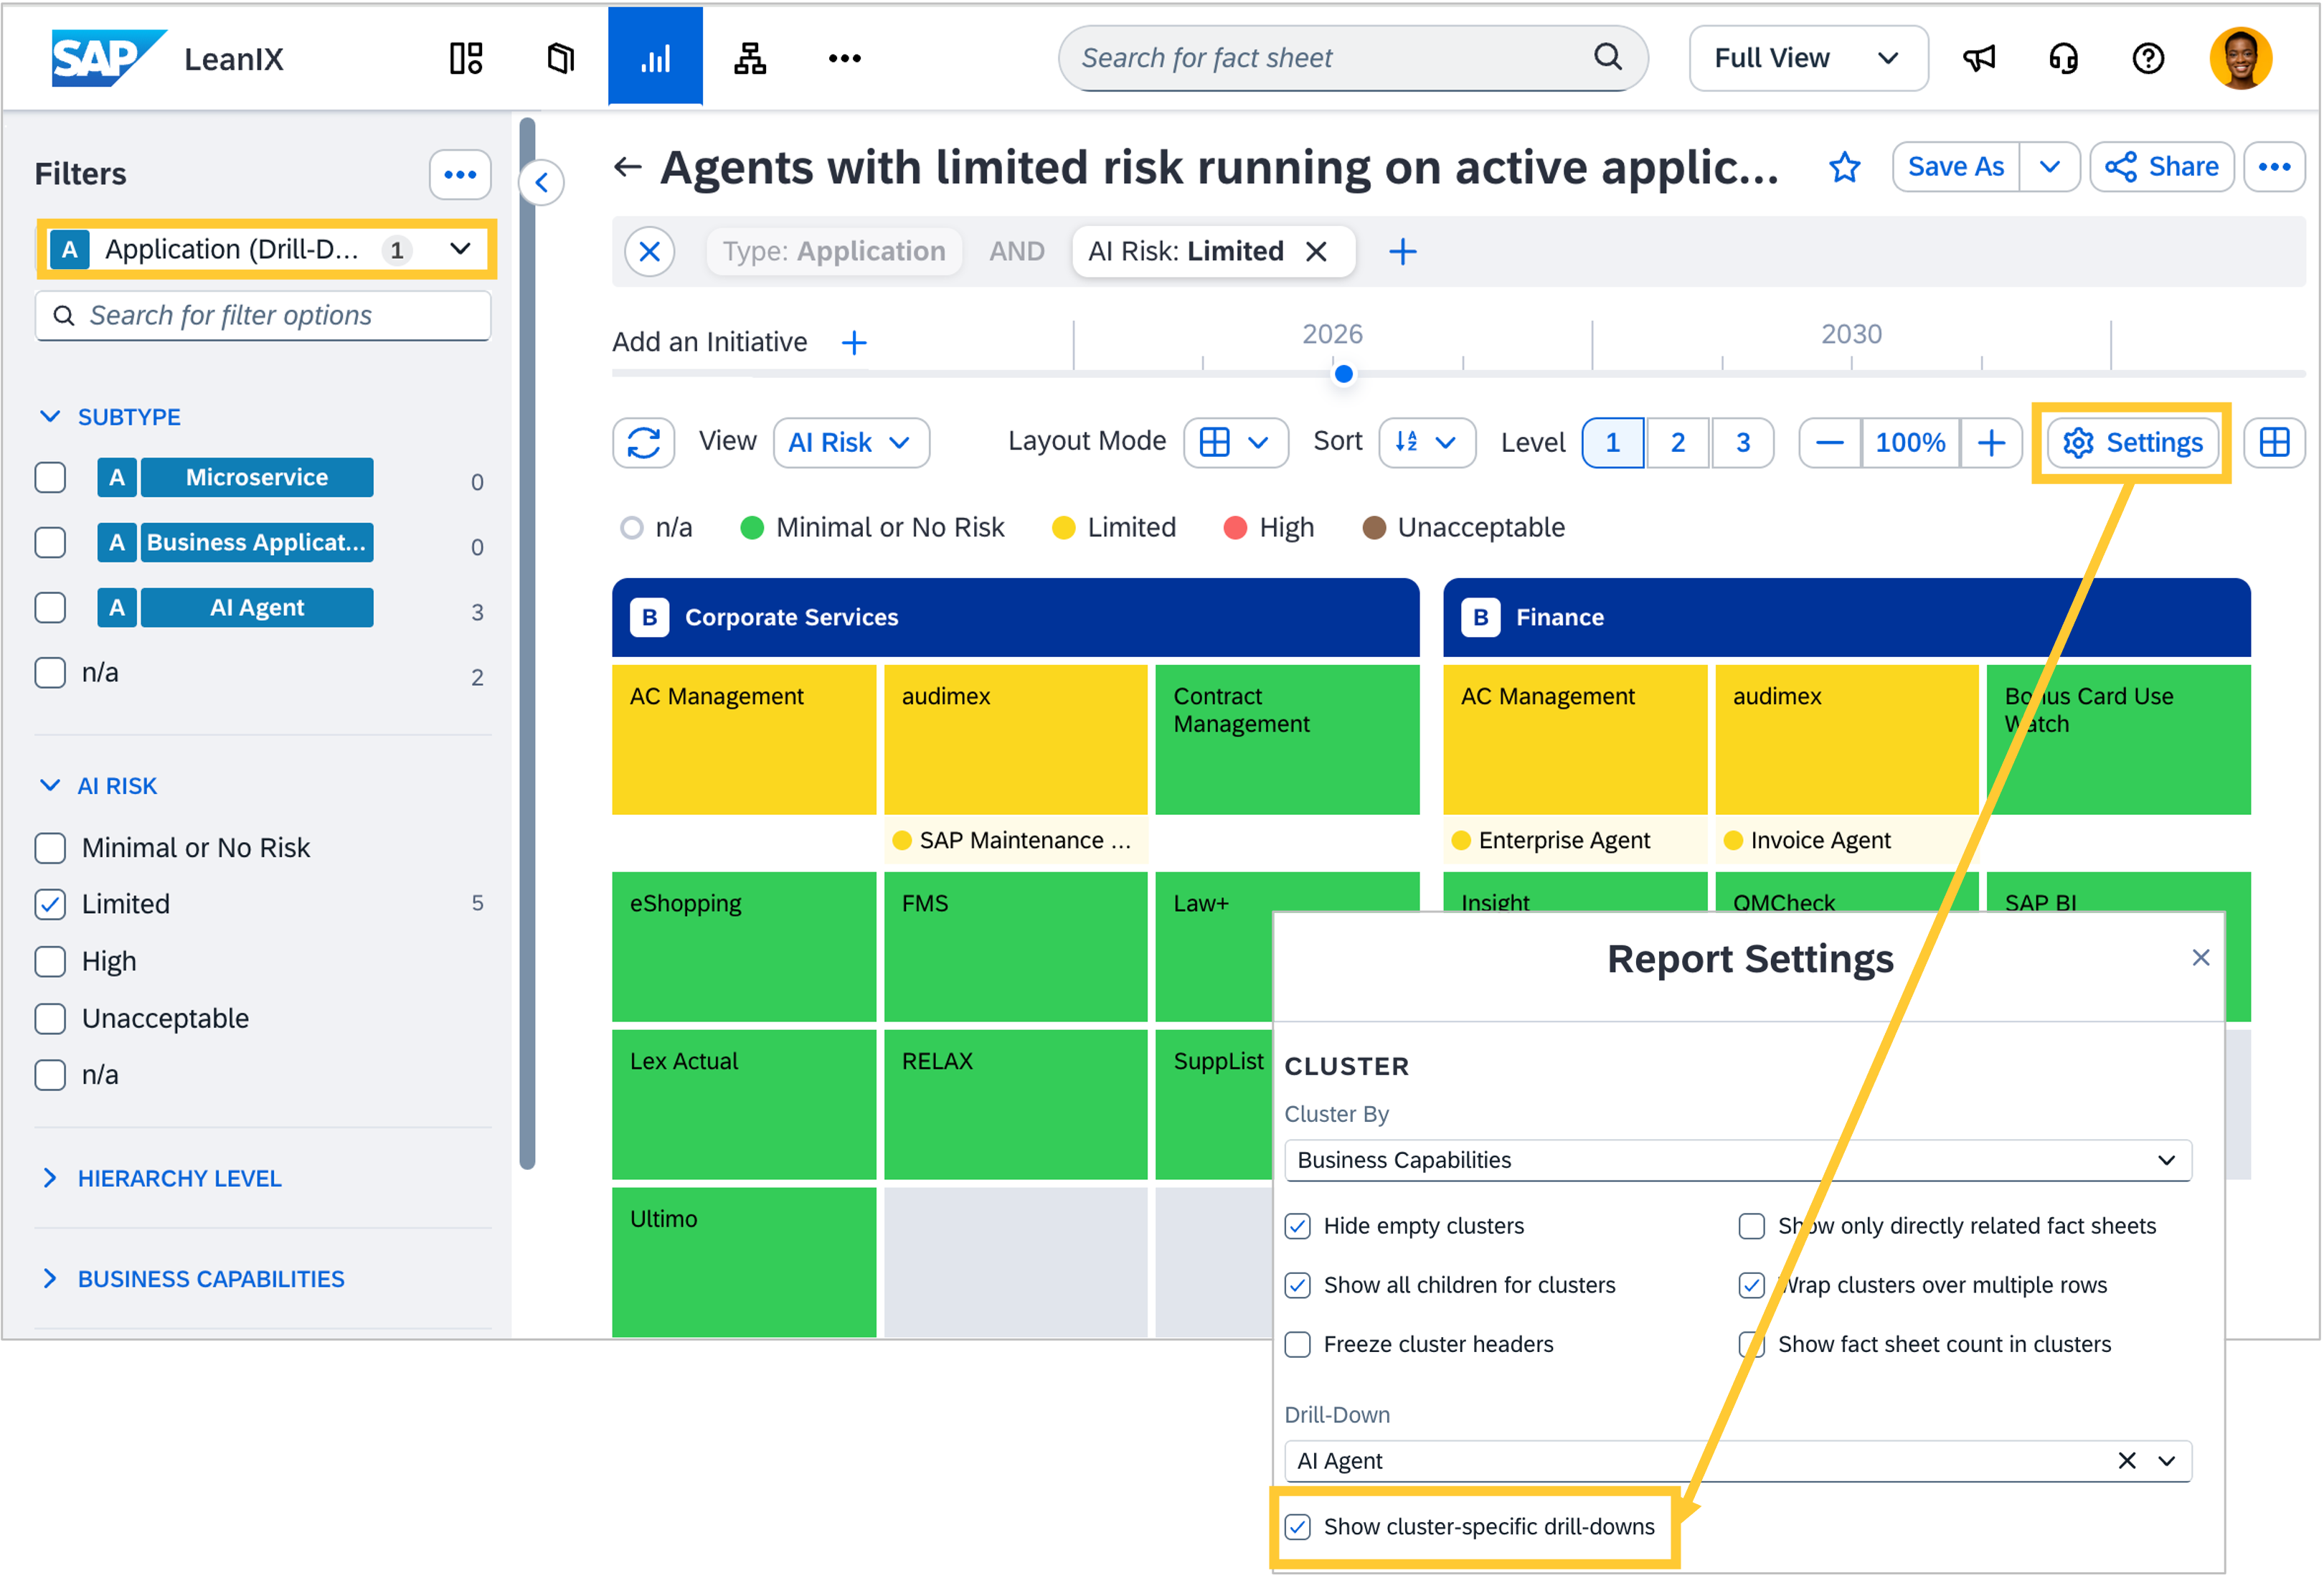This screenshot has height=1578, width=2324.
Task: Open the announcements megaphone icon
Action: (1979, 58)
